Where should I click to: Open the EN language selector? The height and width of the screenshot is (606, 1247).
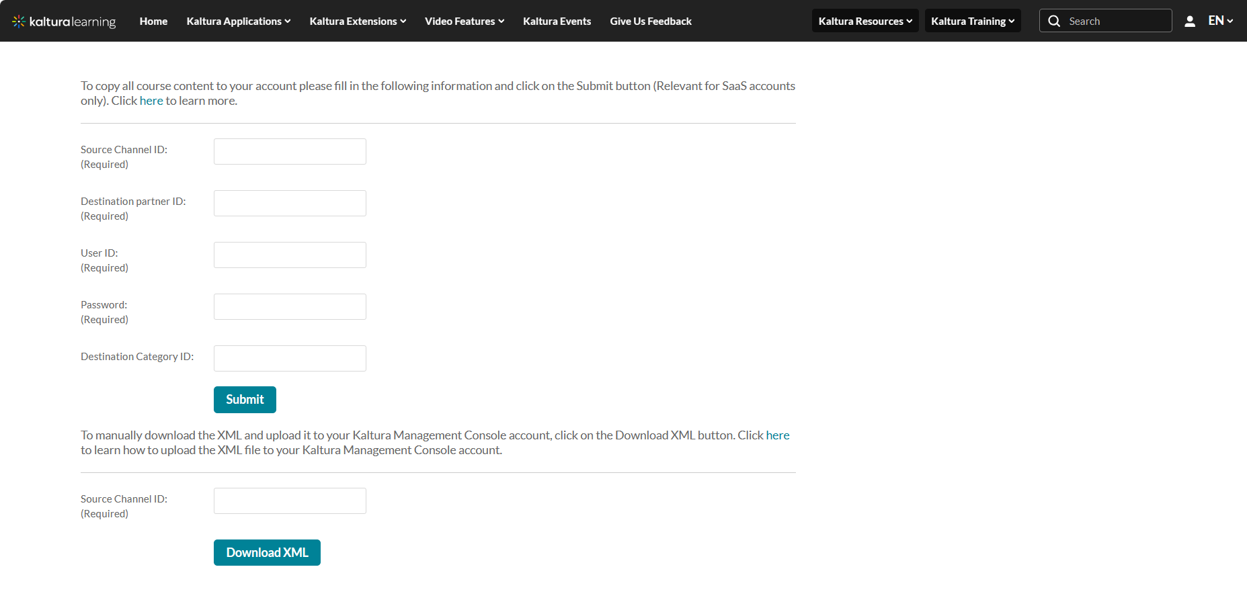pyautogui.click(x=1220, y=21)
